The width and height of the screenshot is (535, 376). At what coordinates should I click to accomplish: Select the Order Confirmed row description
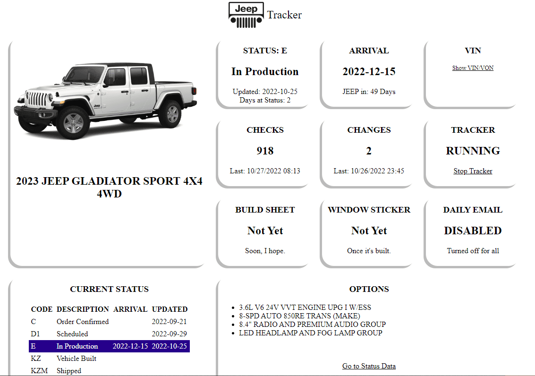click(83, 321)
